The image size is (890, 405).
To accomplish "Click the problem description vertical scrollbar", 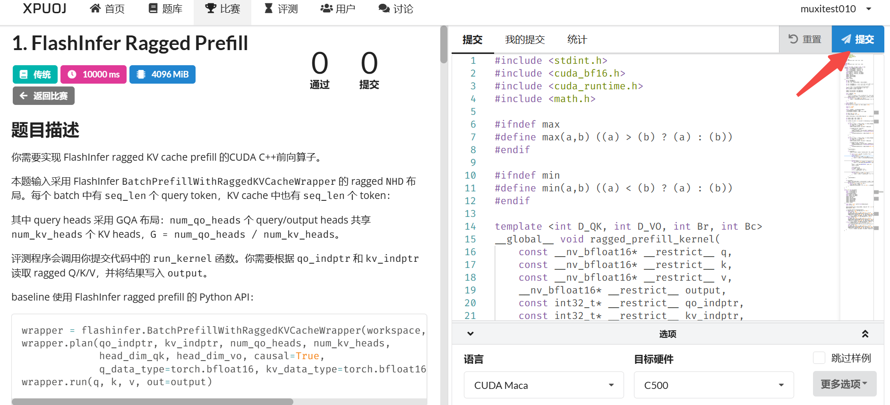I will (444, 45).
